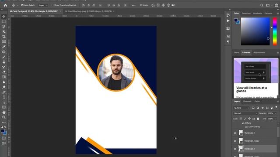Viewport: 280px width, 157px height.
Task: Select the Spot Healing Brush tool
Action: [4, 52]
